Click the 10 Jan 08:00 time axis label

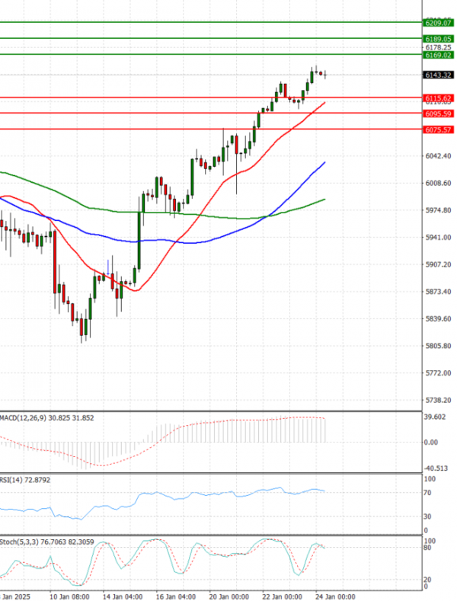(69, 596)
